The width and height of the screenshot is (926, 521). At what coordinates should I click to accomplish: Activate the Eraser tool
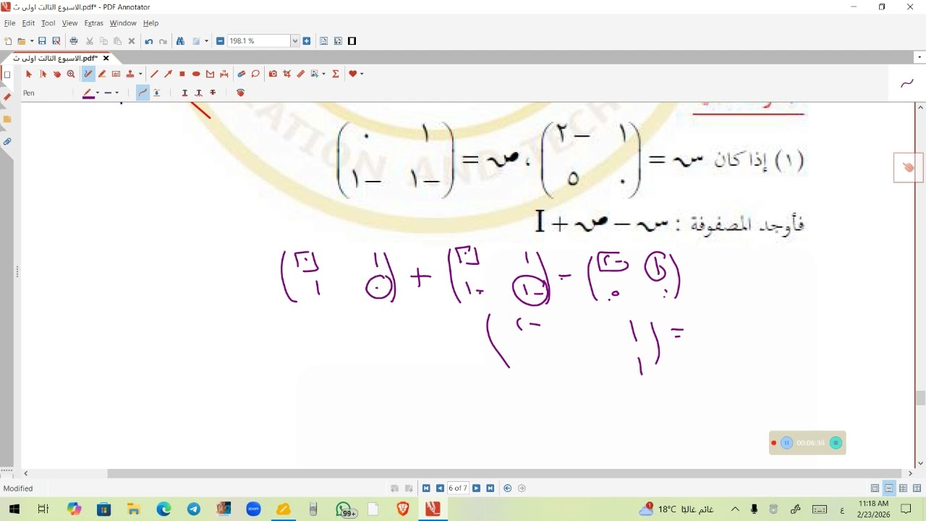pos(241,74)
